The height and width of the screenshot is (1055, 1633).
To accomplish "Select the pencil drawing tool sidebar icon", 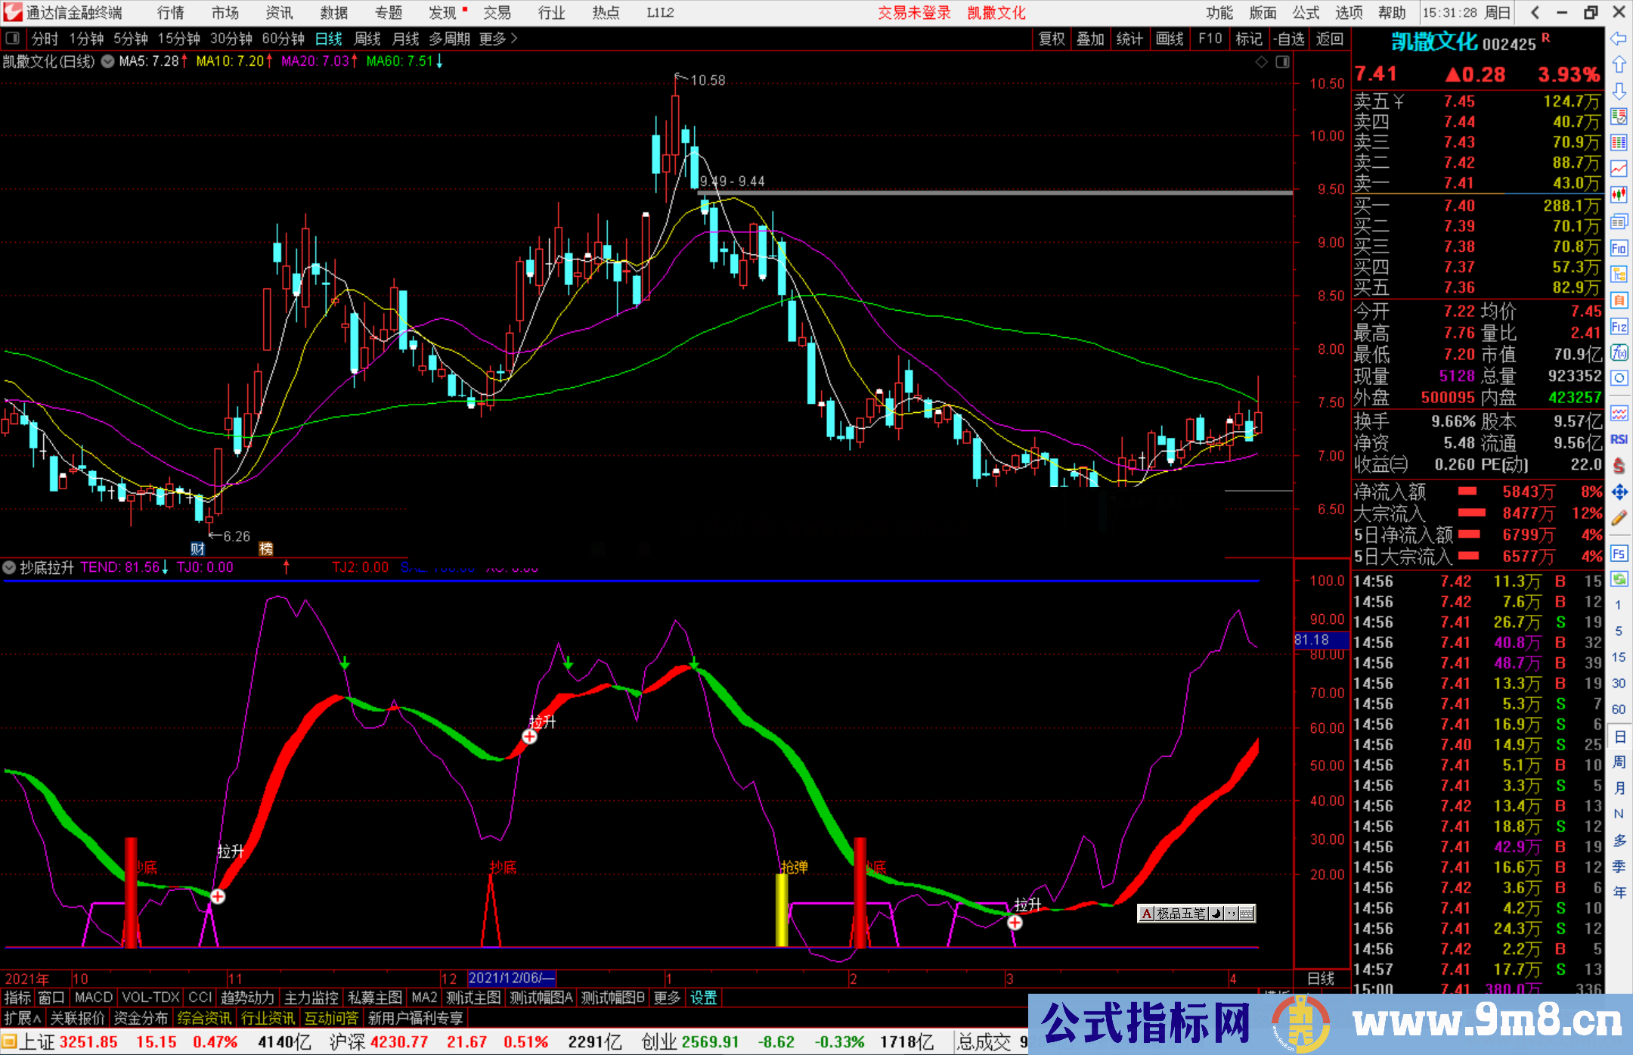I will tap(1619, 510).
